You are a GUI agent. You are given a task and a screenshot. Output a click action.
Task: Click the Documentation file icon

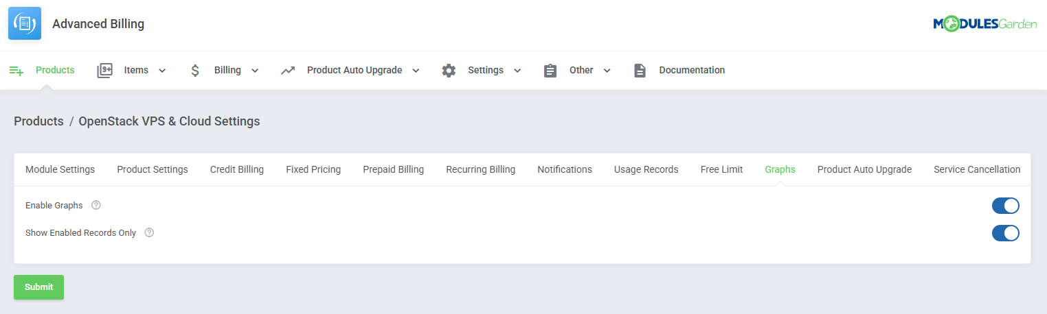click(x=640, y=71)
